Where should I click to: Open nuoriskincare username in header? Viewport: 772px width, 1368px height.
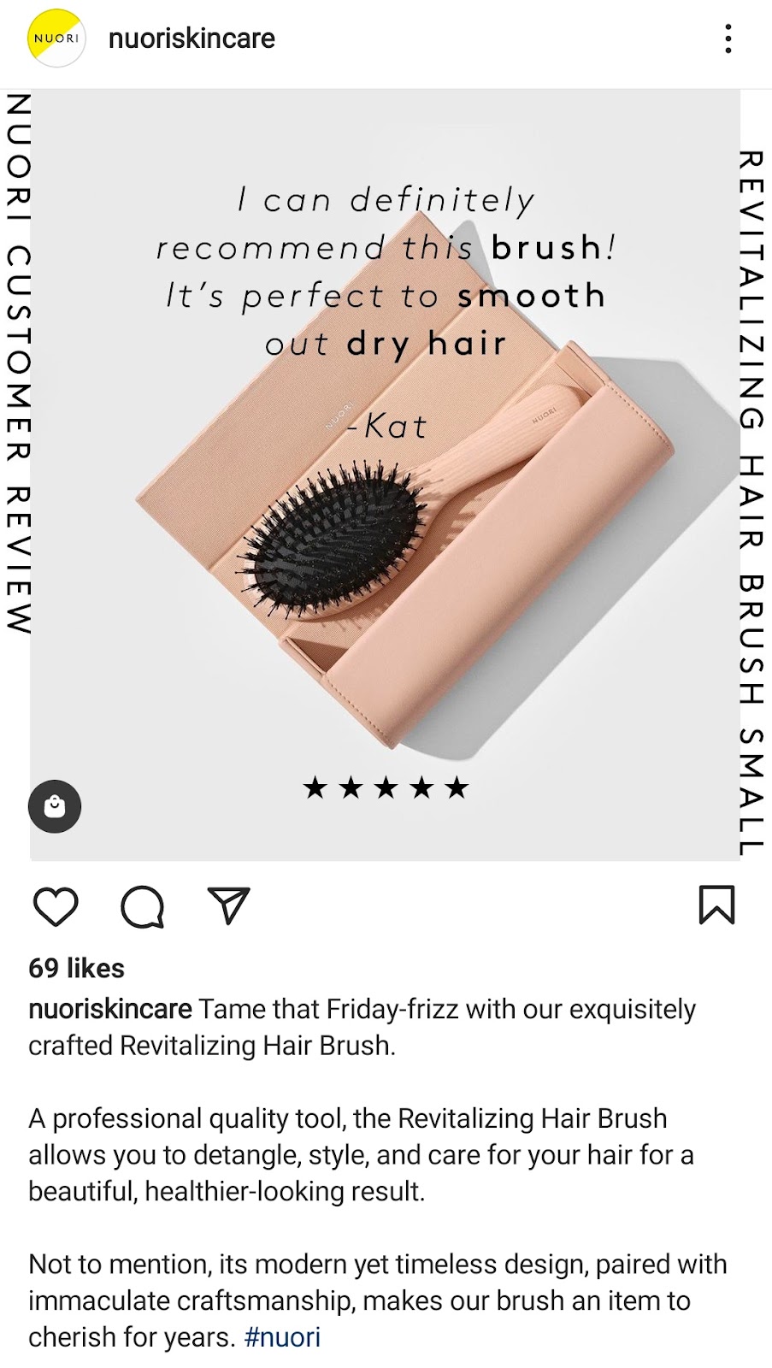point(192,38)
